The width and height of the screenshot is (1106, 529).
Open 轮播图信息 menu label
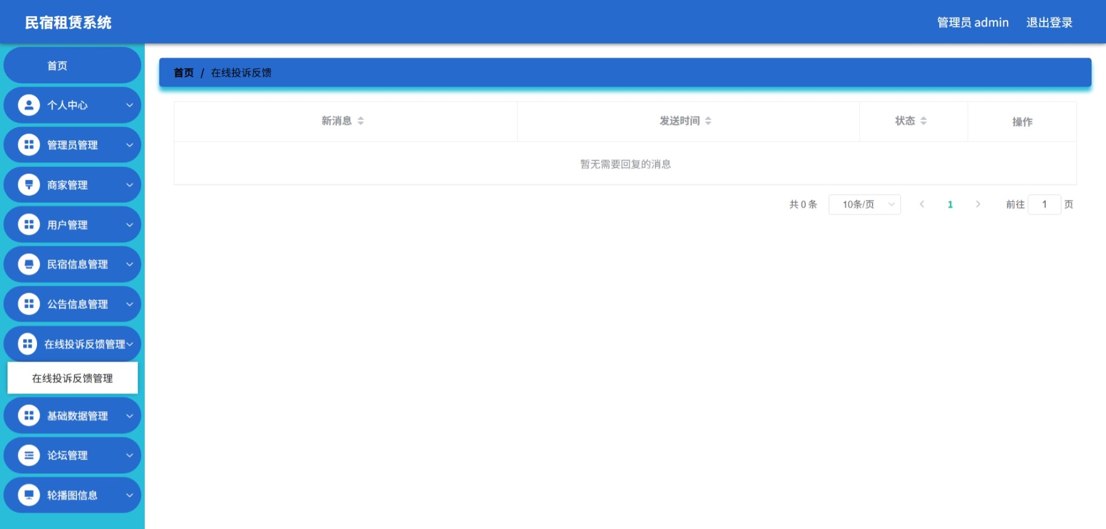pyautogui.click(x=72, y=495)
